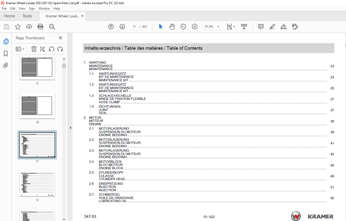Image resolution: width=346 pixels, height=221 pixels.
Task: Delete selected pages with trash icon
Action: pos(34,49)
